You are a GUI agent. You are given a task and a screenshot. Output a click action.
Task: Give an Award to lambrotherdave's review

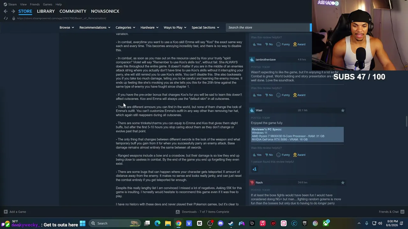tap(299, 95)
